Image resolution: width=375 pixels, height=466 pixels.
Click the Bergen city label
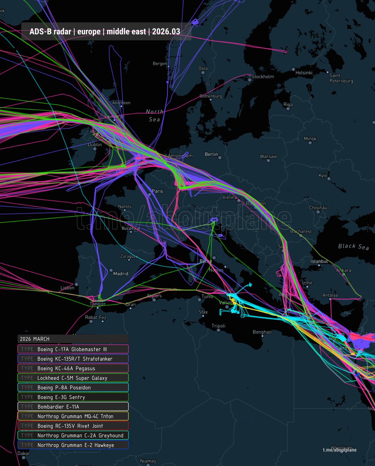tap(160, 63)
